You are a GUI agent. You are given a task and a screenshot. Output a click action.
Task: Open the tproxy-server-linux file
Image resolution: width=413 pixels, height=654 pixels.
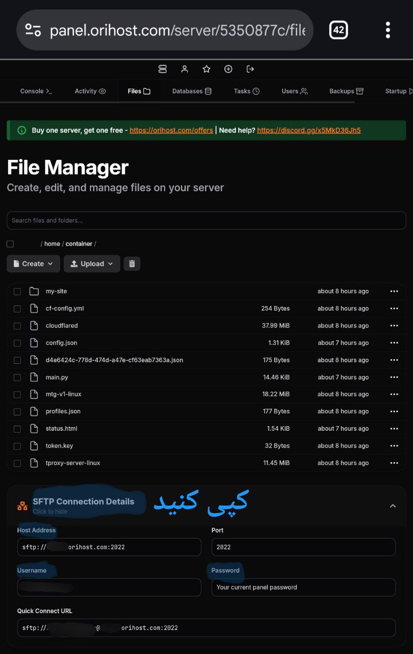[x=73, y=463]
